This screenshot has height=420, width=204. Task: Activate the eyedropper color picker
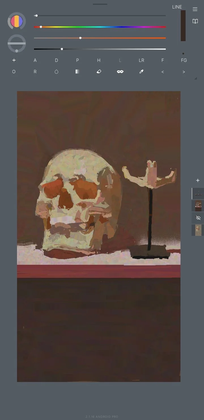point(141,72)
